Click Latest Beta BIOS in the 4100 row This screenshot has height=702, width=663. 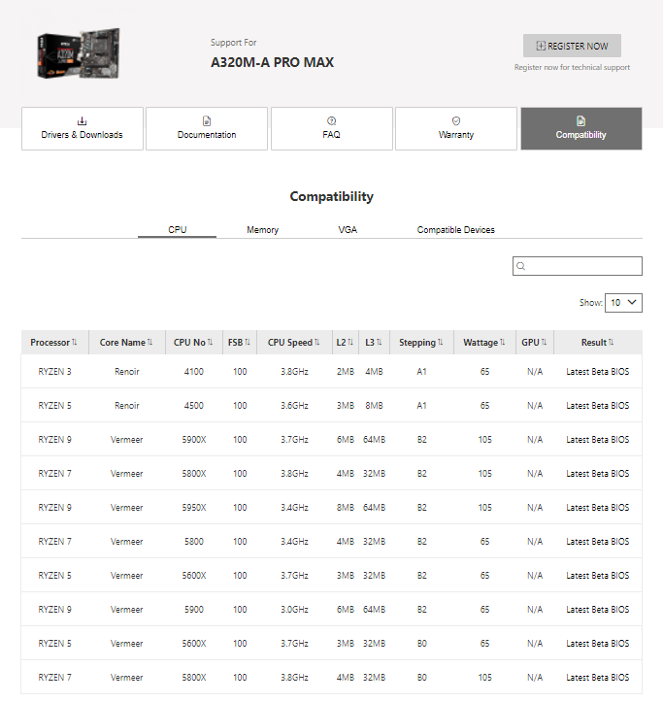[x=598, y=372]
